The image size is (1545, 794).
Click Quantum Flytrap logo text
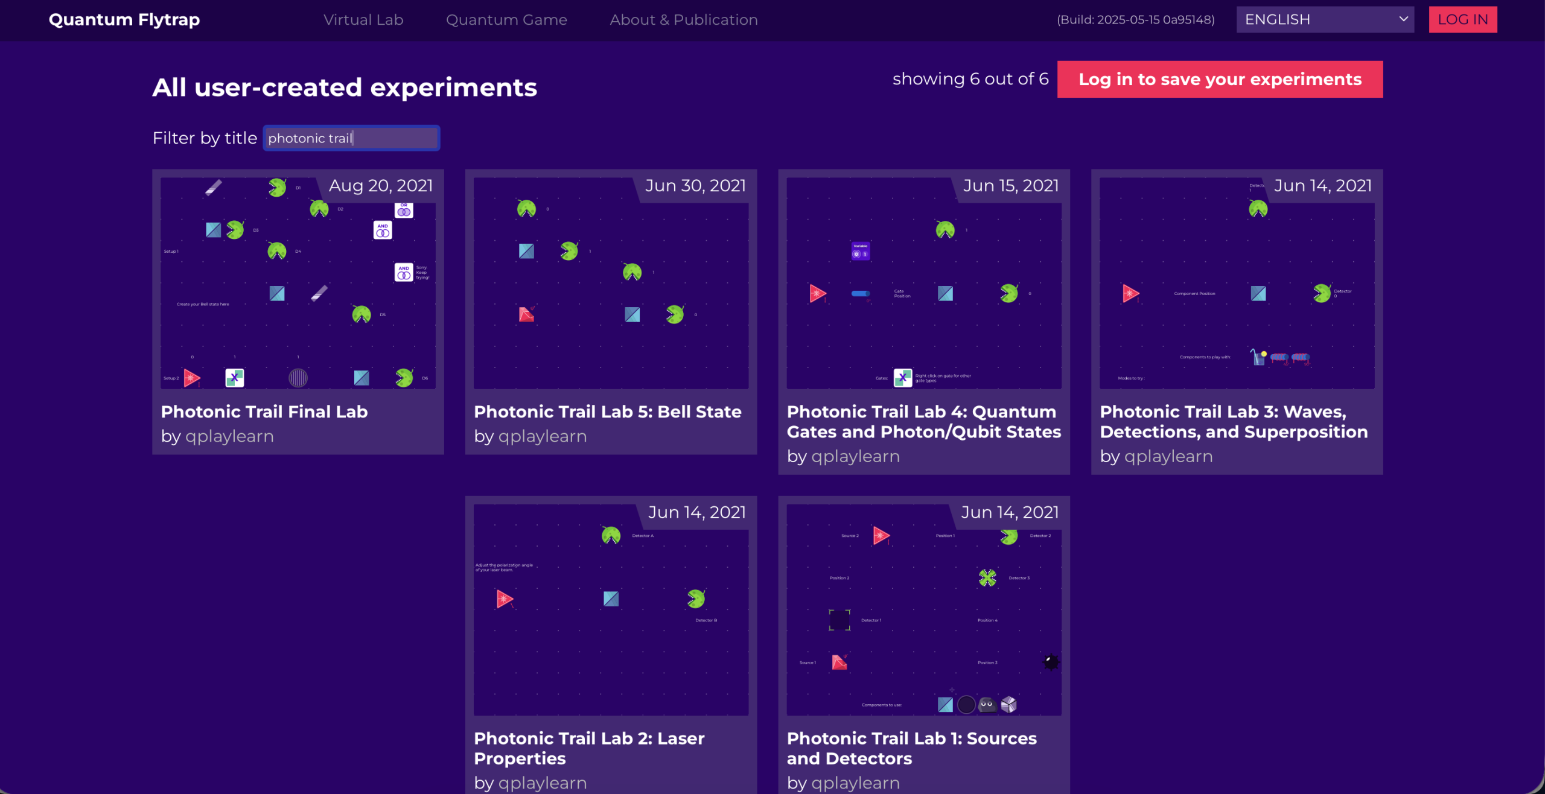[124, 19]
